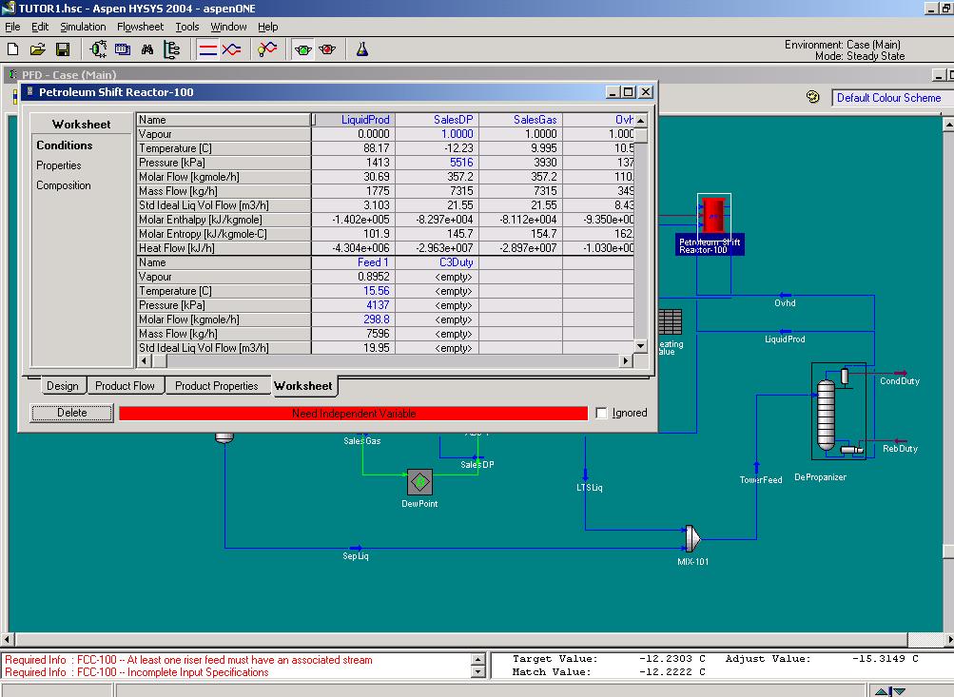Select the Composition worksheet page
The width and height of the screenshot is (954, 697).
pos(64,184)
